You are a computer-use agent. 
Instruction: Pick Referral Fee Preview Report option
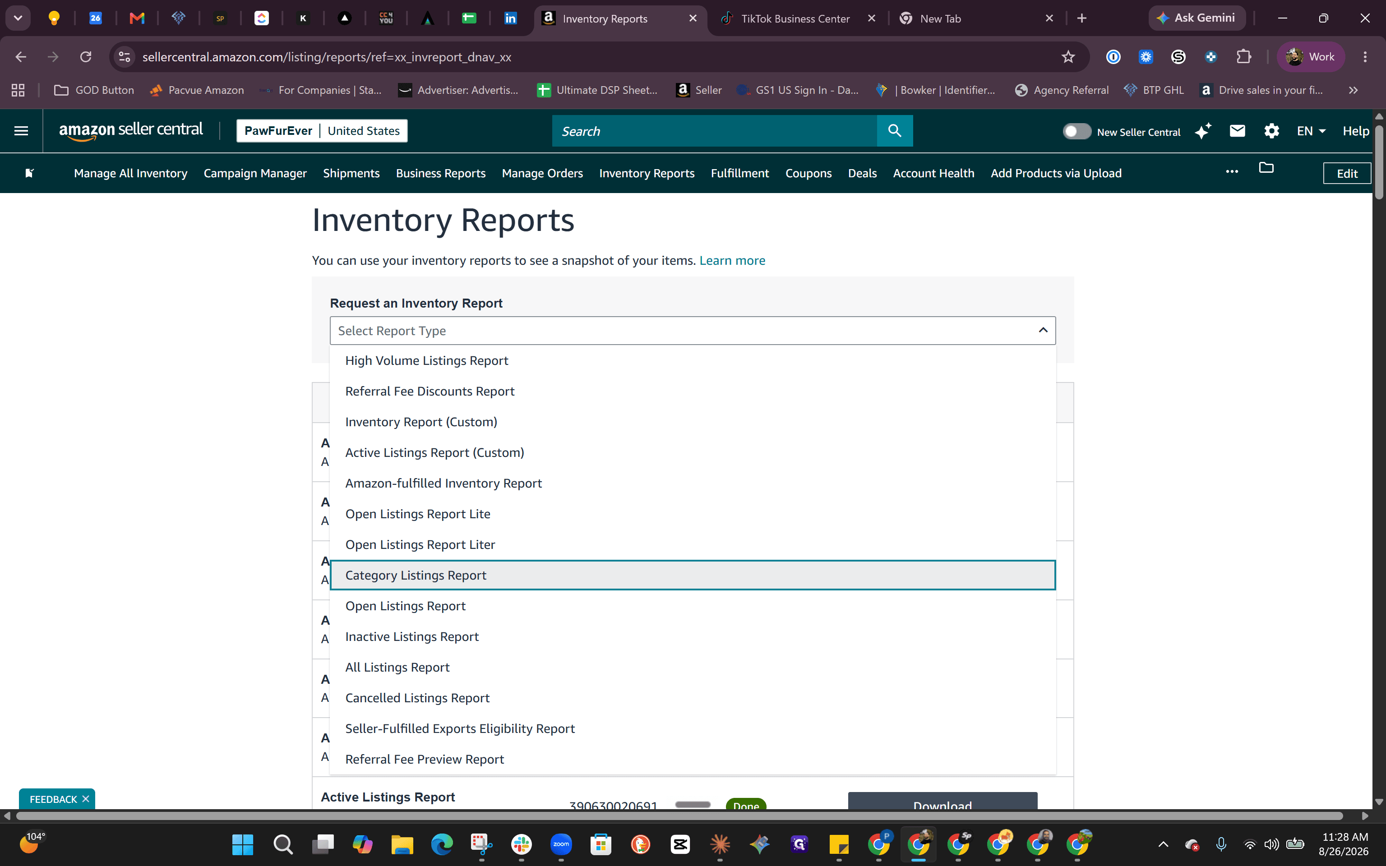[693, 759]
